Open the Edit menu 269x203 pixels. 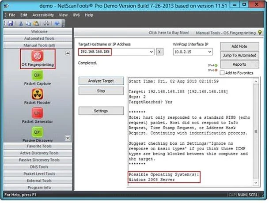pyautogui.click(x=24, y=15)
